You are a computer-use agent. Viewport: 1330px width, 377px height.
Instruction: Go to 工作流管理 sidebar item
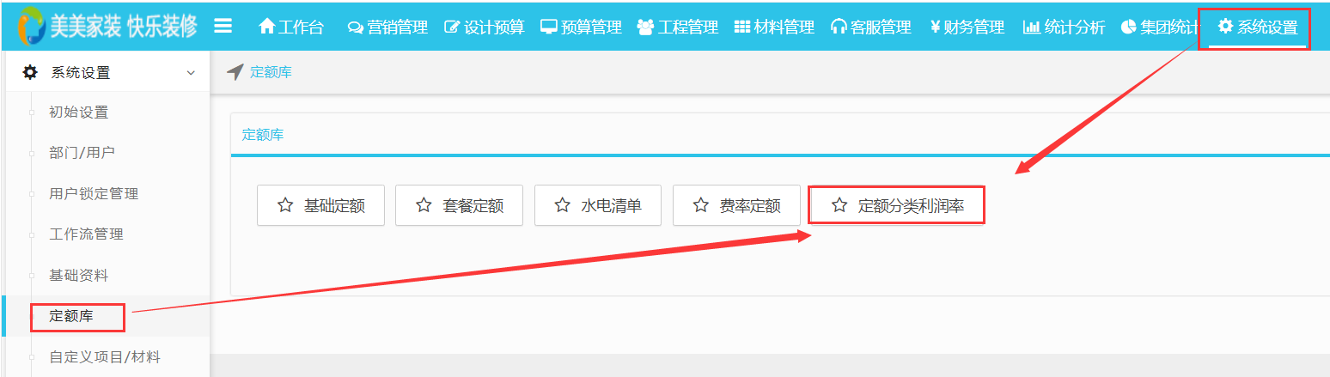tap(86, 234)
